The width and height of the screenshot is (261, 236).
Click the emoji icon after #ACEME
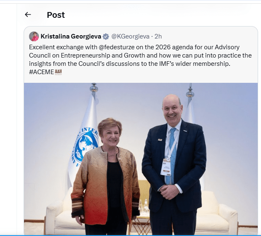tap(58, 72)
